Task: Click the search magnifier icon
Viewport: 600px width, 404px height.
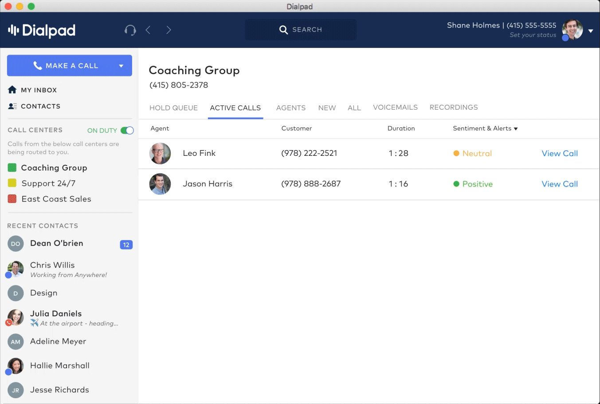Action: (x=284, y=30)
